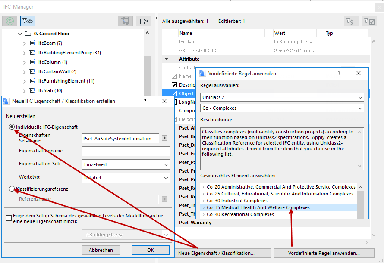Open the Wertetyp IfcLabel dropdown
Image resolution: width=384 pixels, height=263 pixels.
pos(126,178)
